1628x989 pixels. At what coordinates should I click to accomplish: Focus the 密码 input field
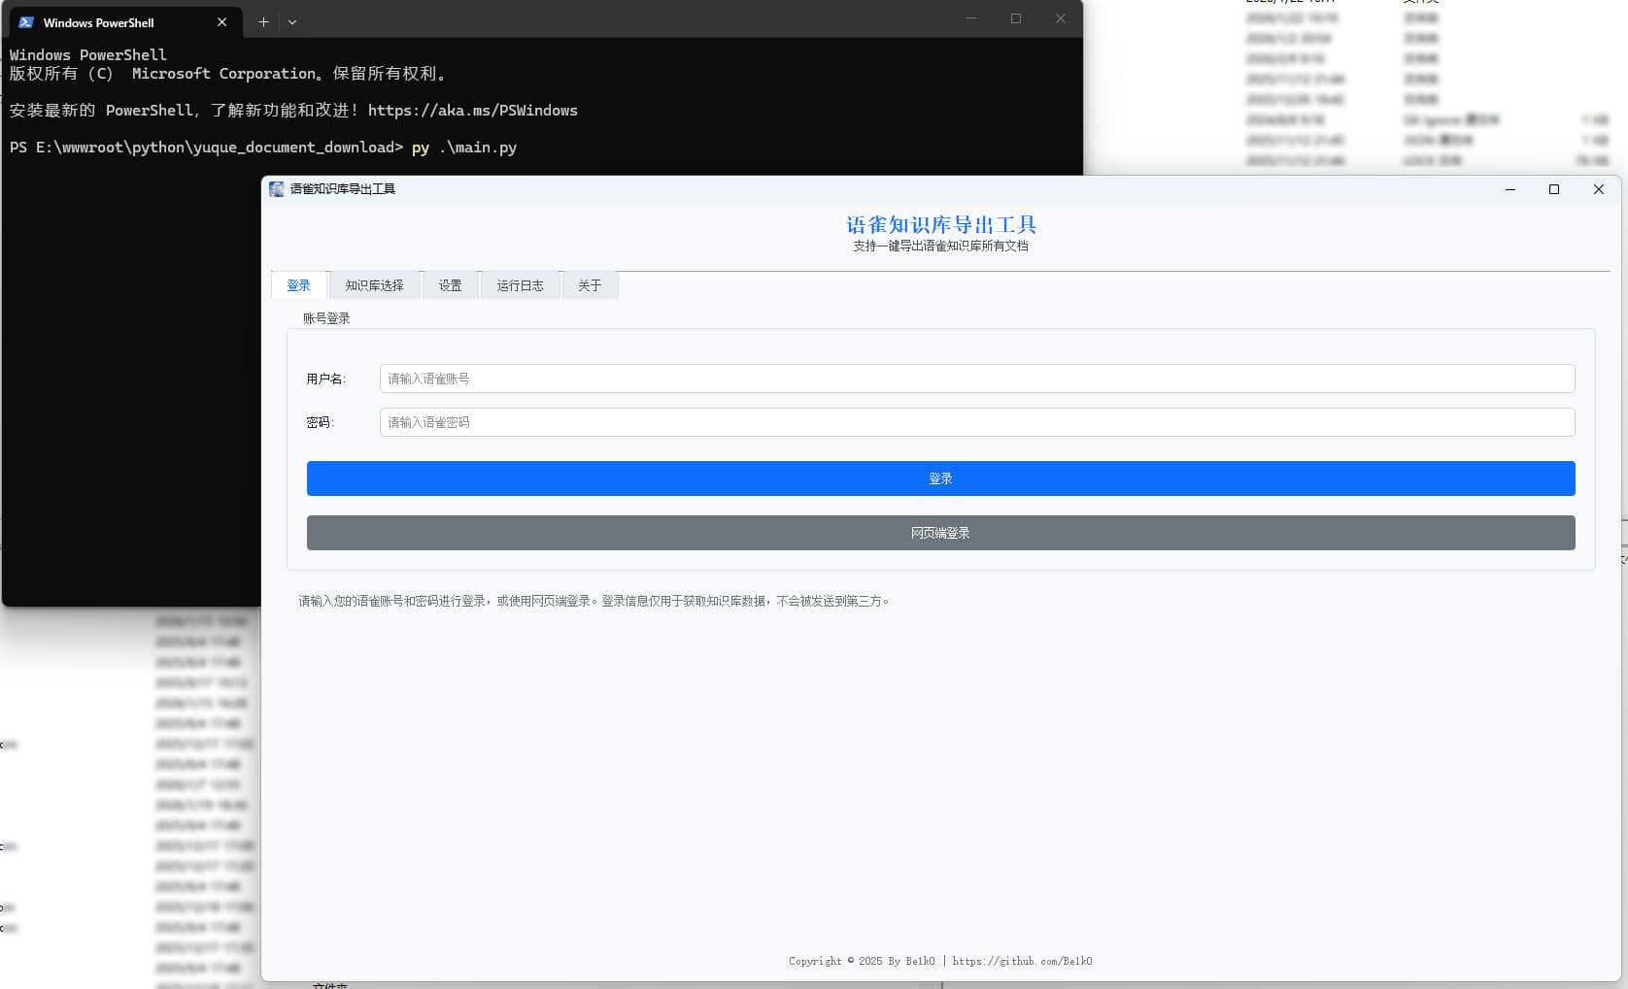[x=976, y=422]
